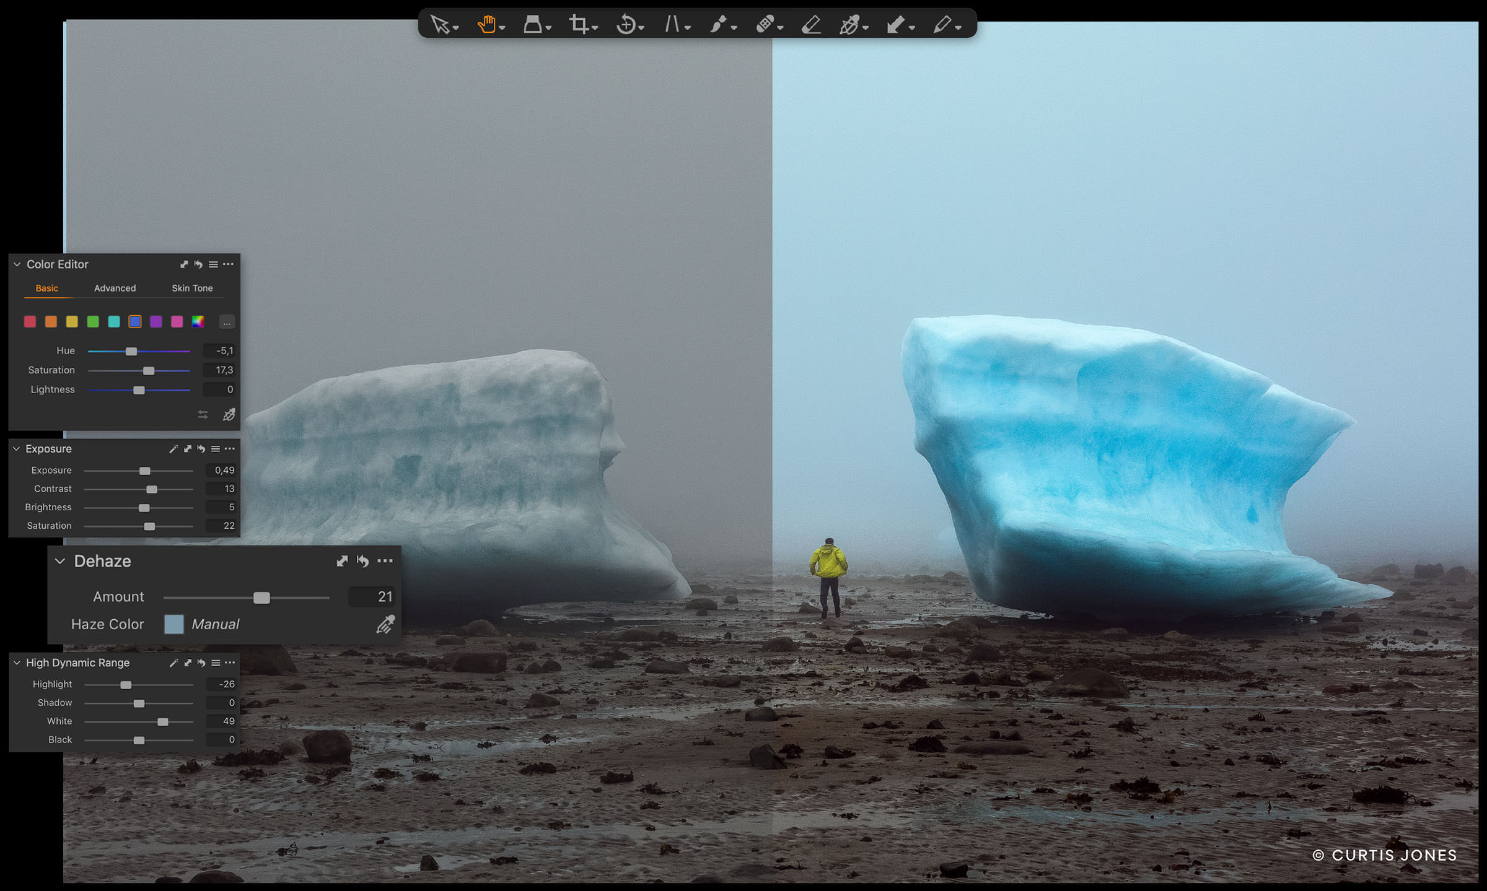This screenshot has width=1487, height=891.
Task: Select the blue color range swatch
Action: click(135, 321)
